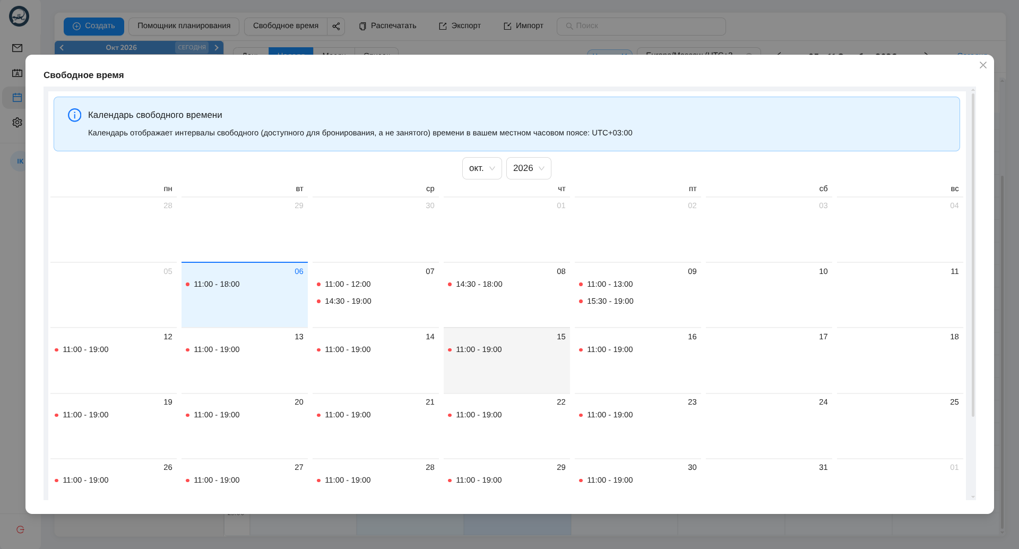Close the Свободное время dialog

[x=983, y=65]
